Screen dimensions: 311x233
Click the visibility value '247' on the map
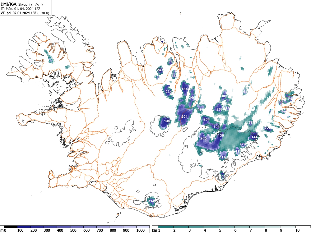coord(160,70)
